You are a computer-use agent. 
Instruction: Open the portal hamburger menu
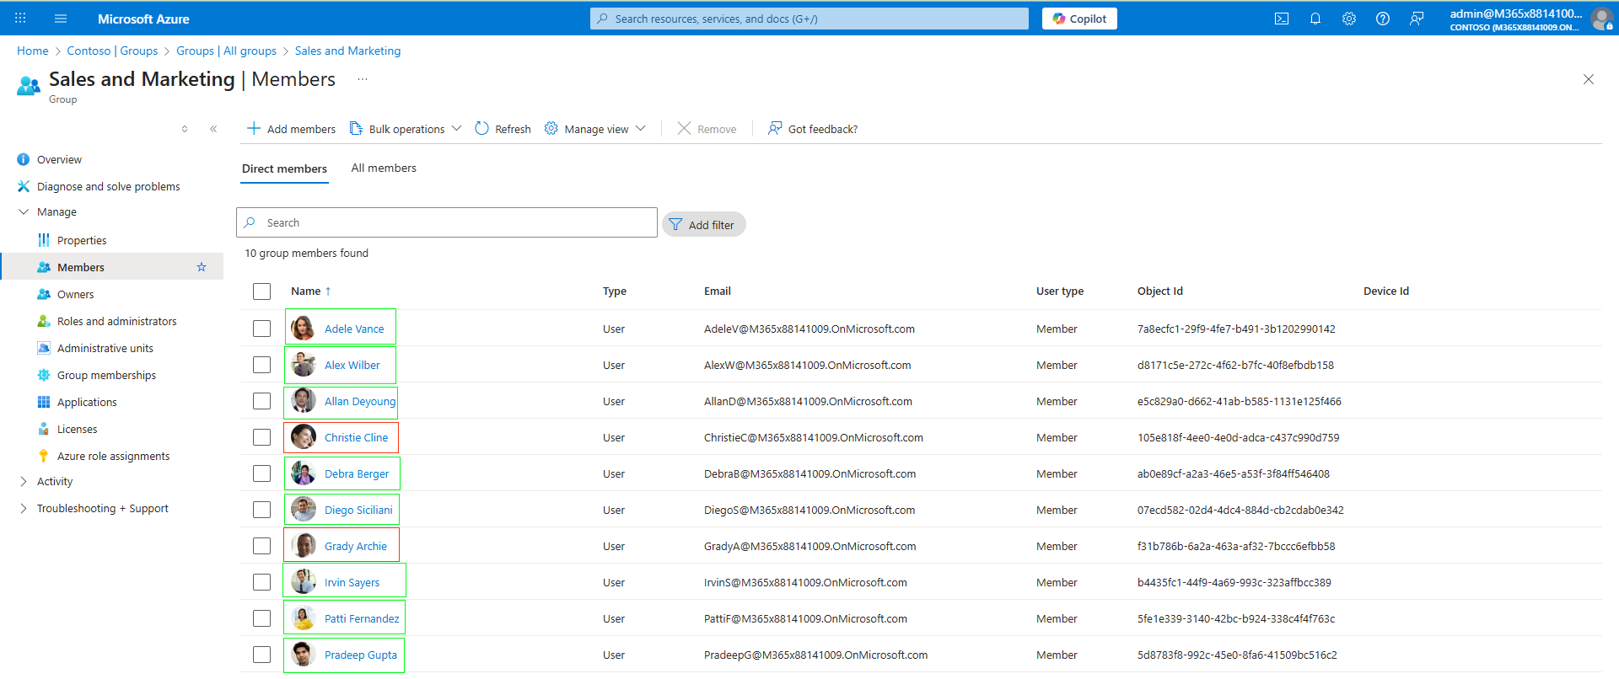[x=60, y=19]
